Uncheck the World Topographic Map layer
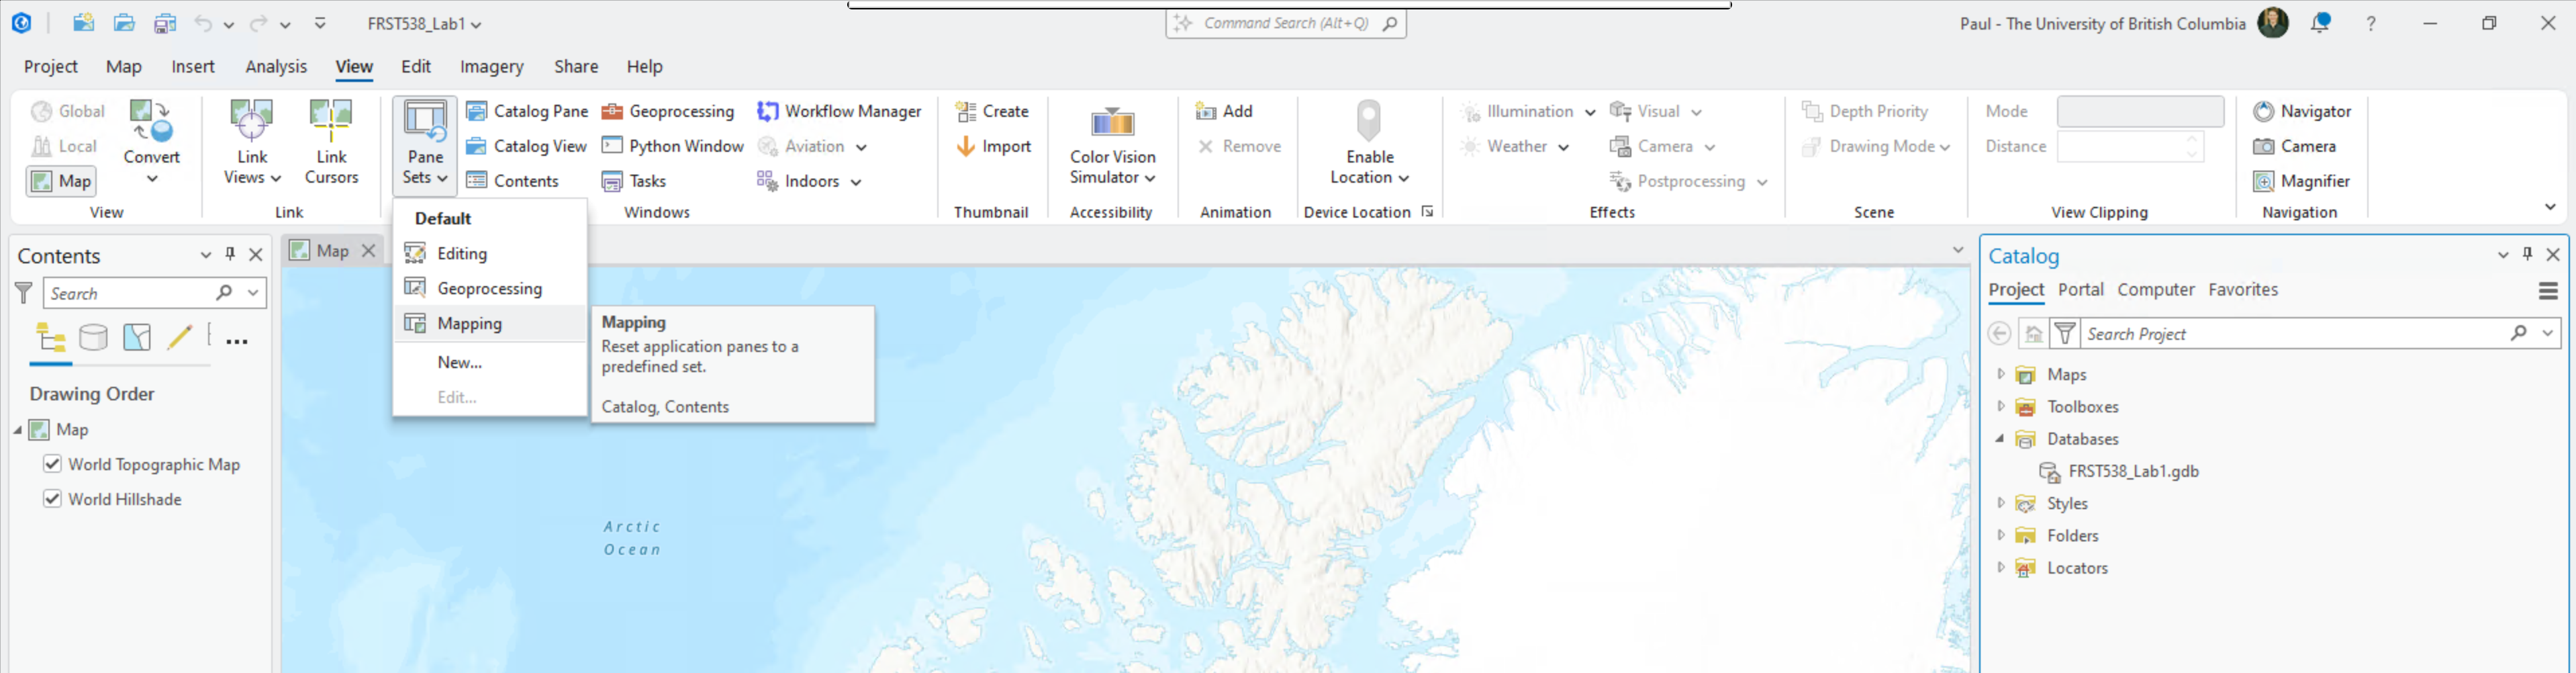This screenshot has height=673, width=2576. (x=53, y=464)
